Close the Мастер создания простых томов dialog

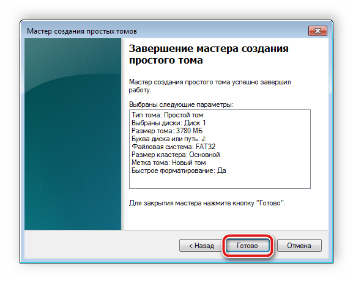tap(318, 31)
